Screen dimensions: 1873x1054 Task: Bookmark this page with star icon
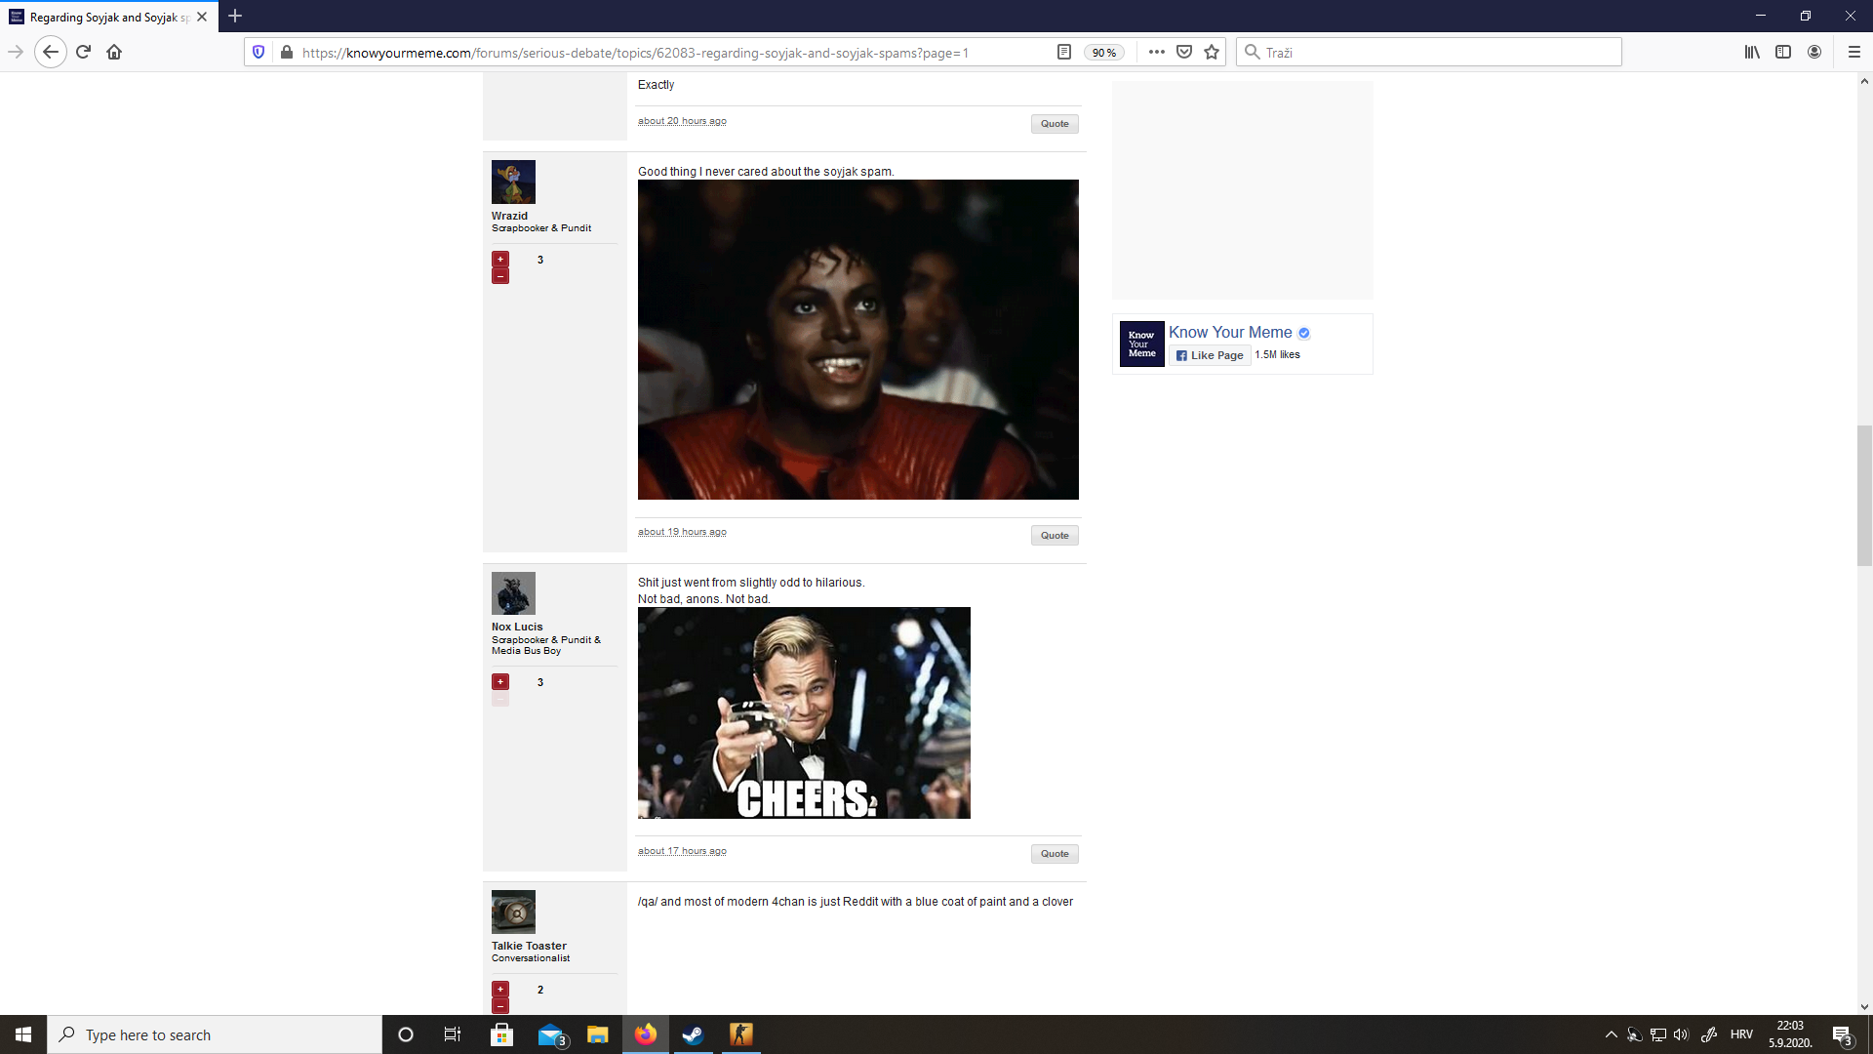tap(1212, 52)
